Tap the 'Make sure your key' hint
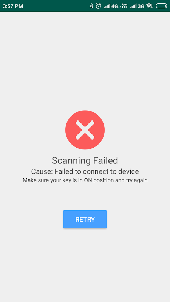The height and width of the screenshot is (302, 170). (85, 180)
